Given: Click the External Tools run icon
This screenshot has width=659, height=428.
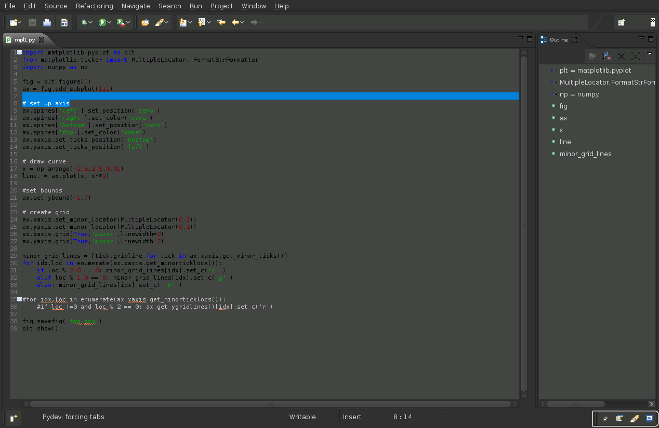Looking at the screenshot, I should [121, 22].
